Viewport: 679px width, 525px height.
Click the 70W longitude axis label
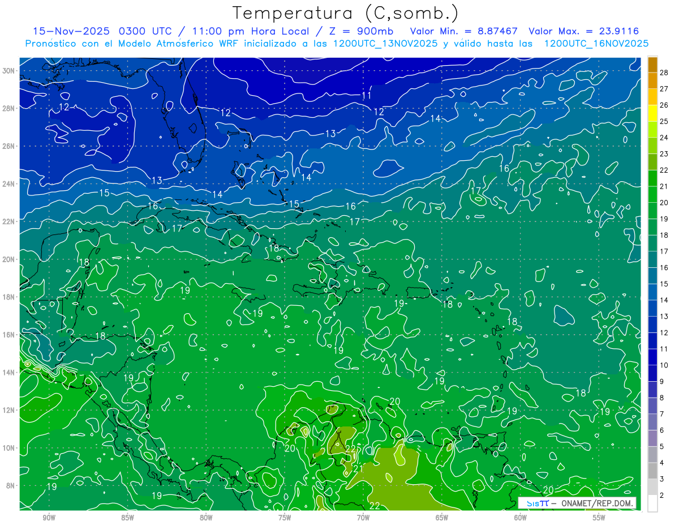(x=363, y=518)
